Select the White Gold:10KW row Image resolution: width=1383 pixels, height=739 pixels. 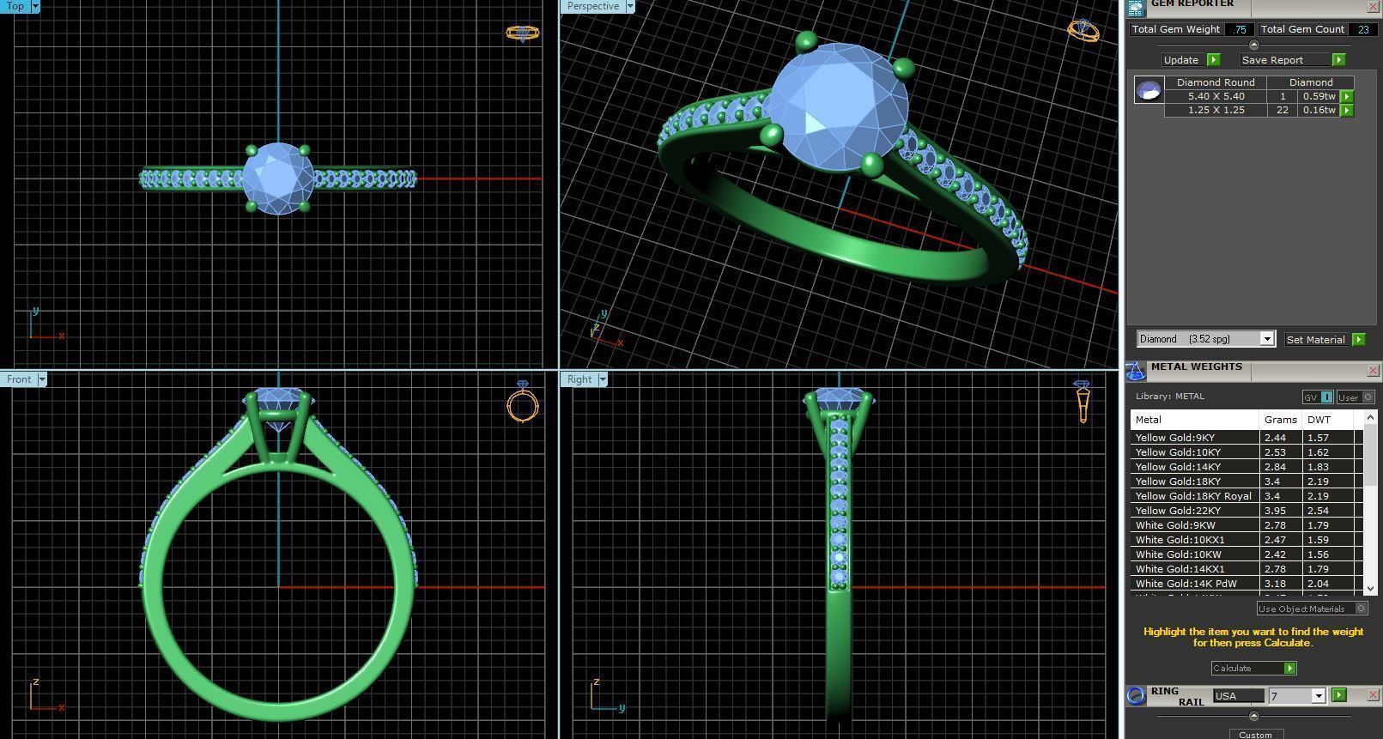click(x=1247, y=554)
